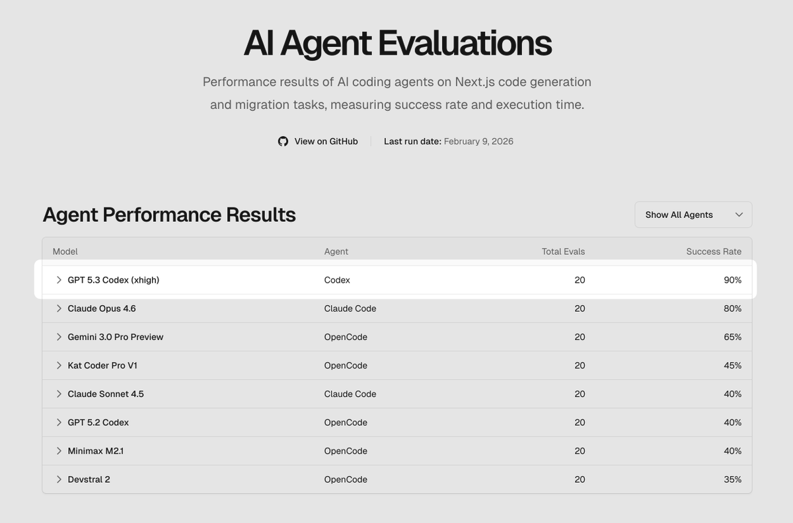Expand the Claude Sonnet 4.5 row
This screenshot has width=793, height=523.
pos(59,394)
